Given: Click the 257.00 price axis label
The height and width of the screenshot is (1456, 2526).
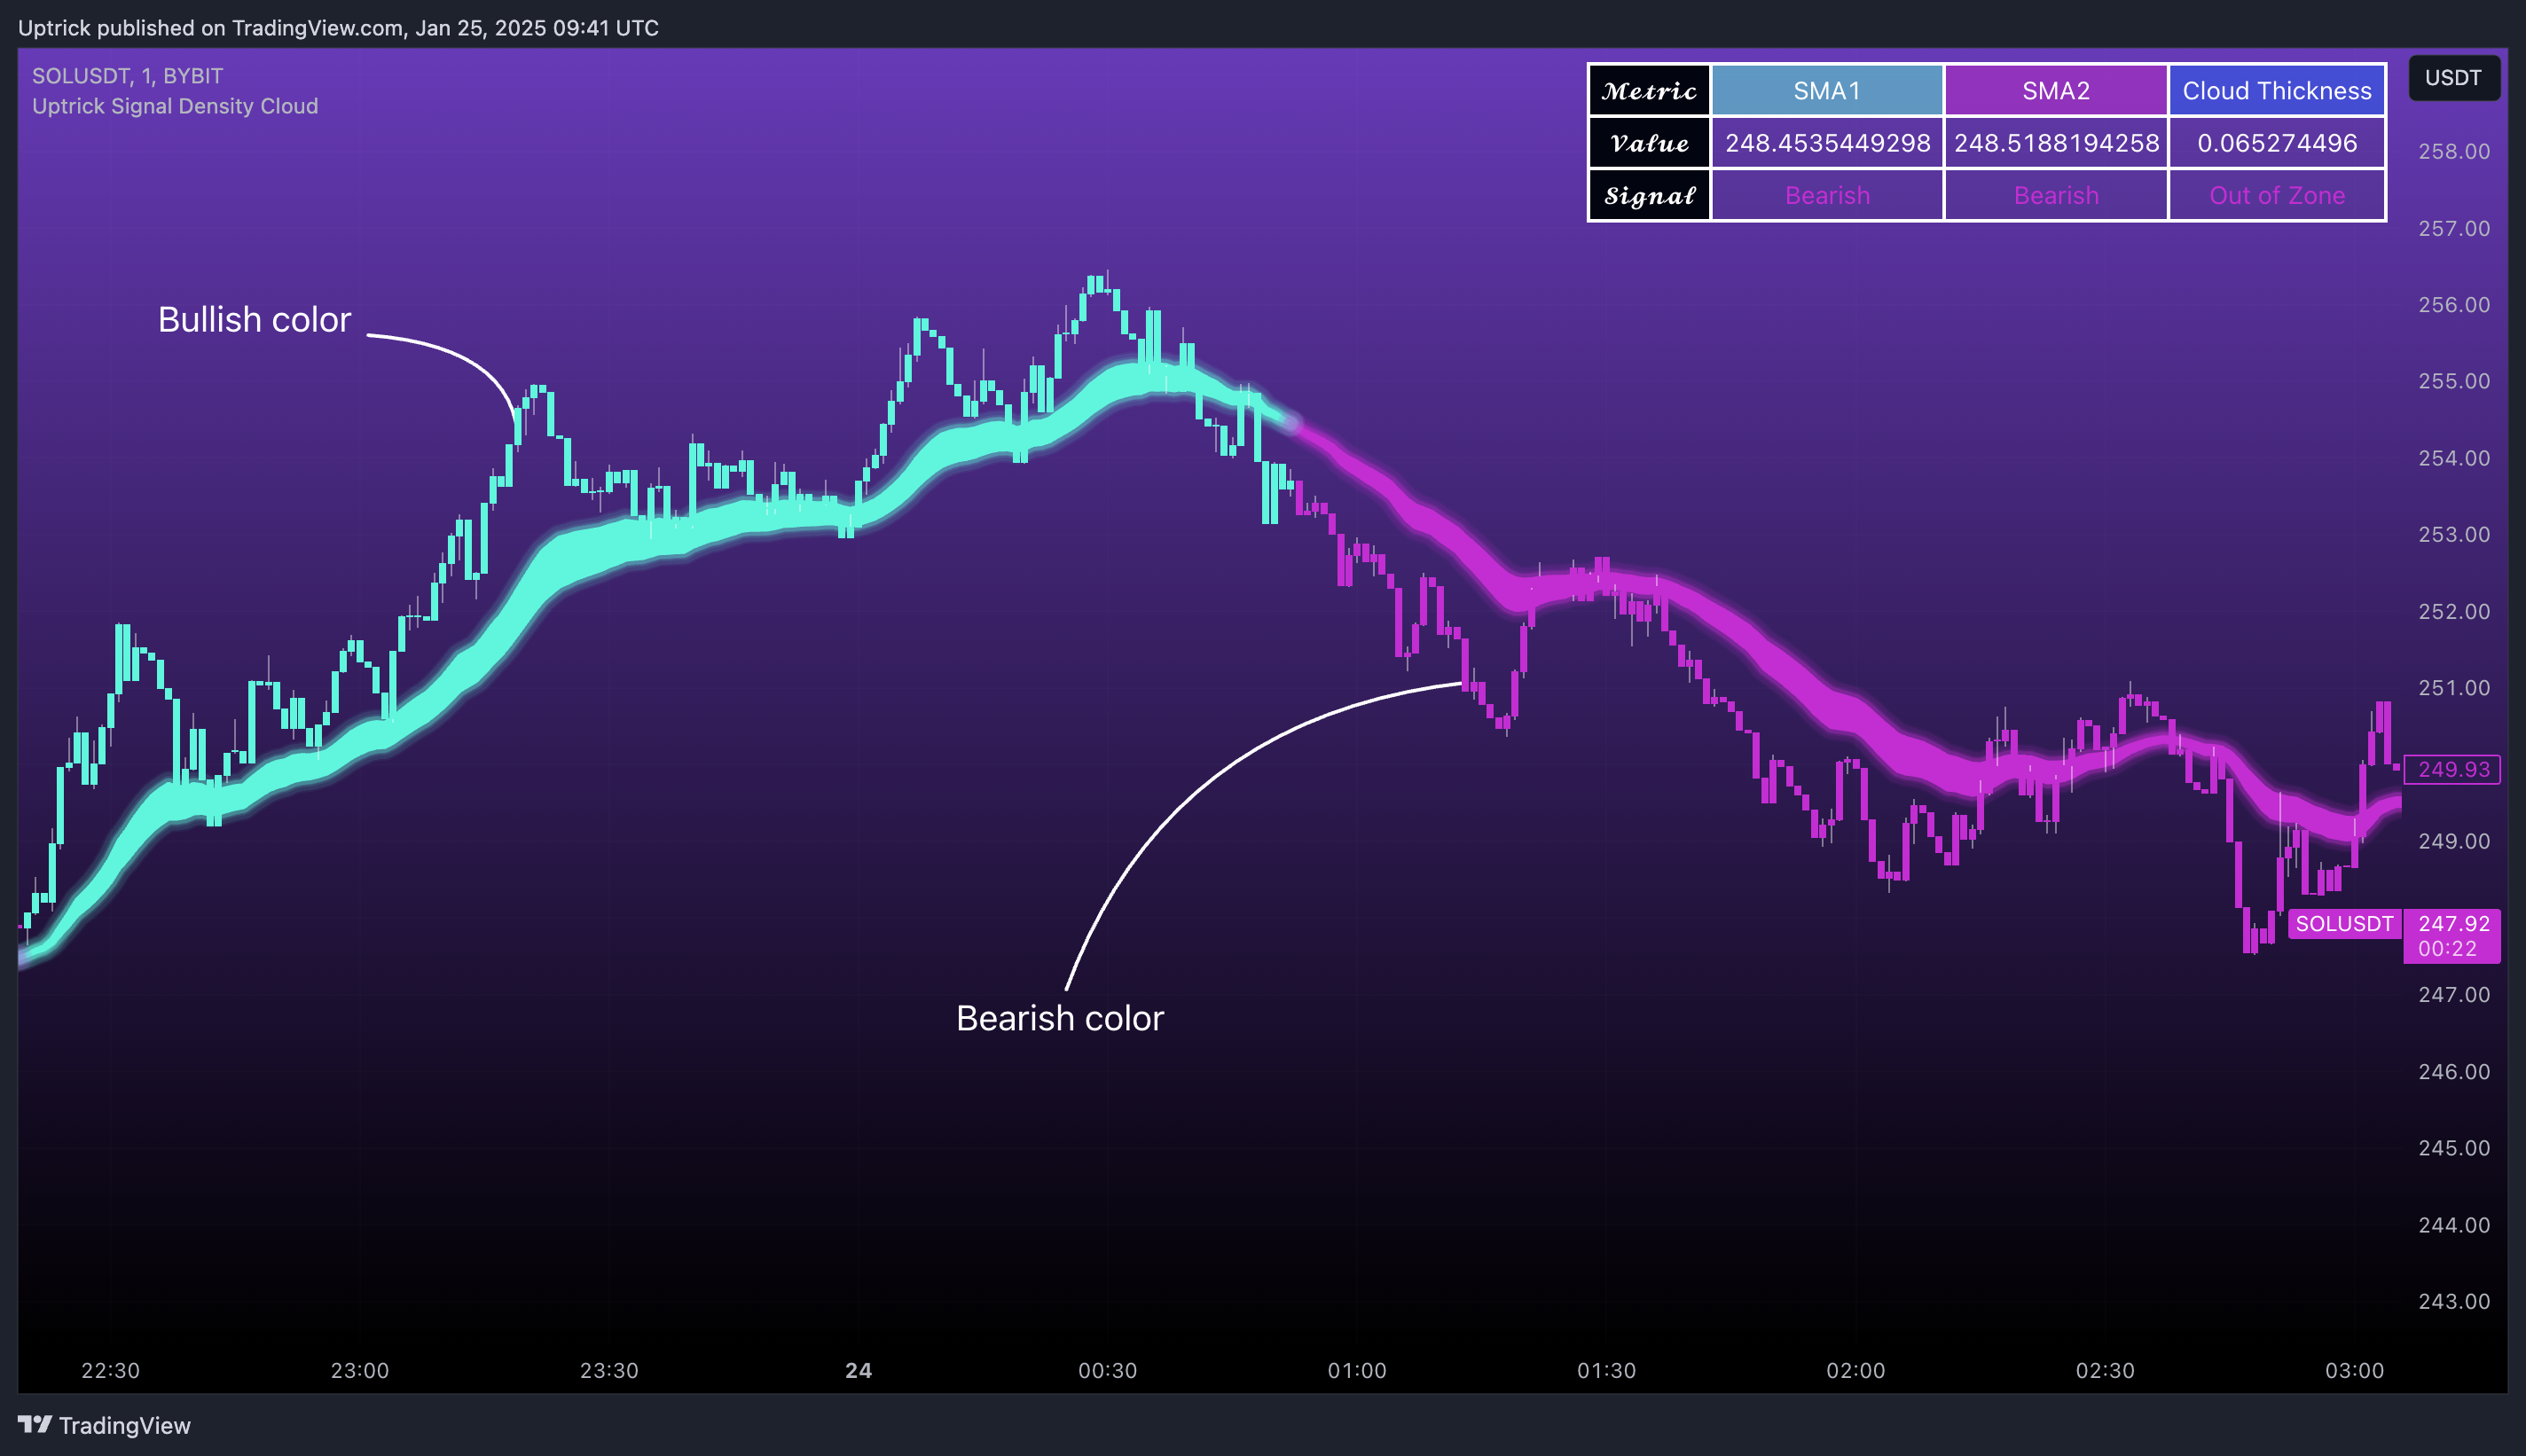Looking at the screenshot, I should tap(2454, 228).
